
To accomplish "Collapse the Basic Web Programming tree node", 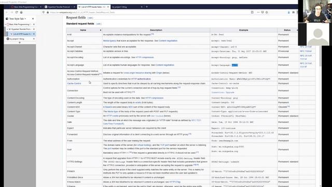I will click(6, 24).
